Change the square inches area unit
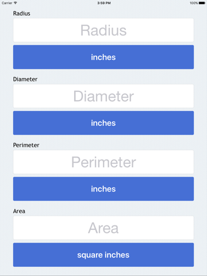This screenshot has height=276, width=207. (103, 255)
